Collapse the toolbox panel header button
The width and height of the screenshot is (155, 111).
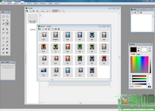[x=9, y=12]
